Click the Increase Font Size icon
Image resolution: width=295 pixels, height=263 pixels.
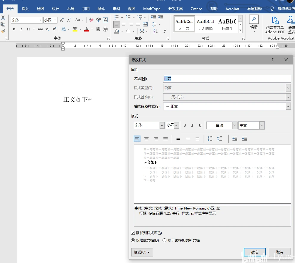coord(62,20)
